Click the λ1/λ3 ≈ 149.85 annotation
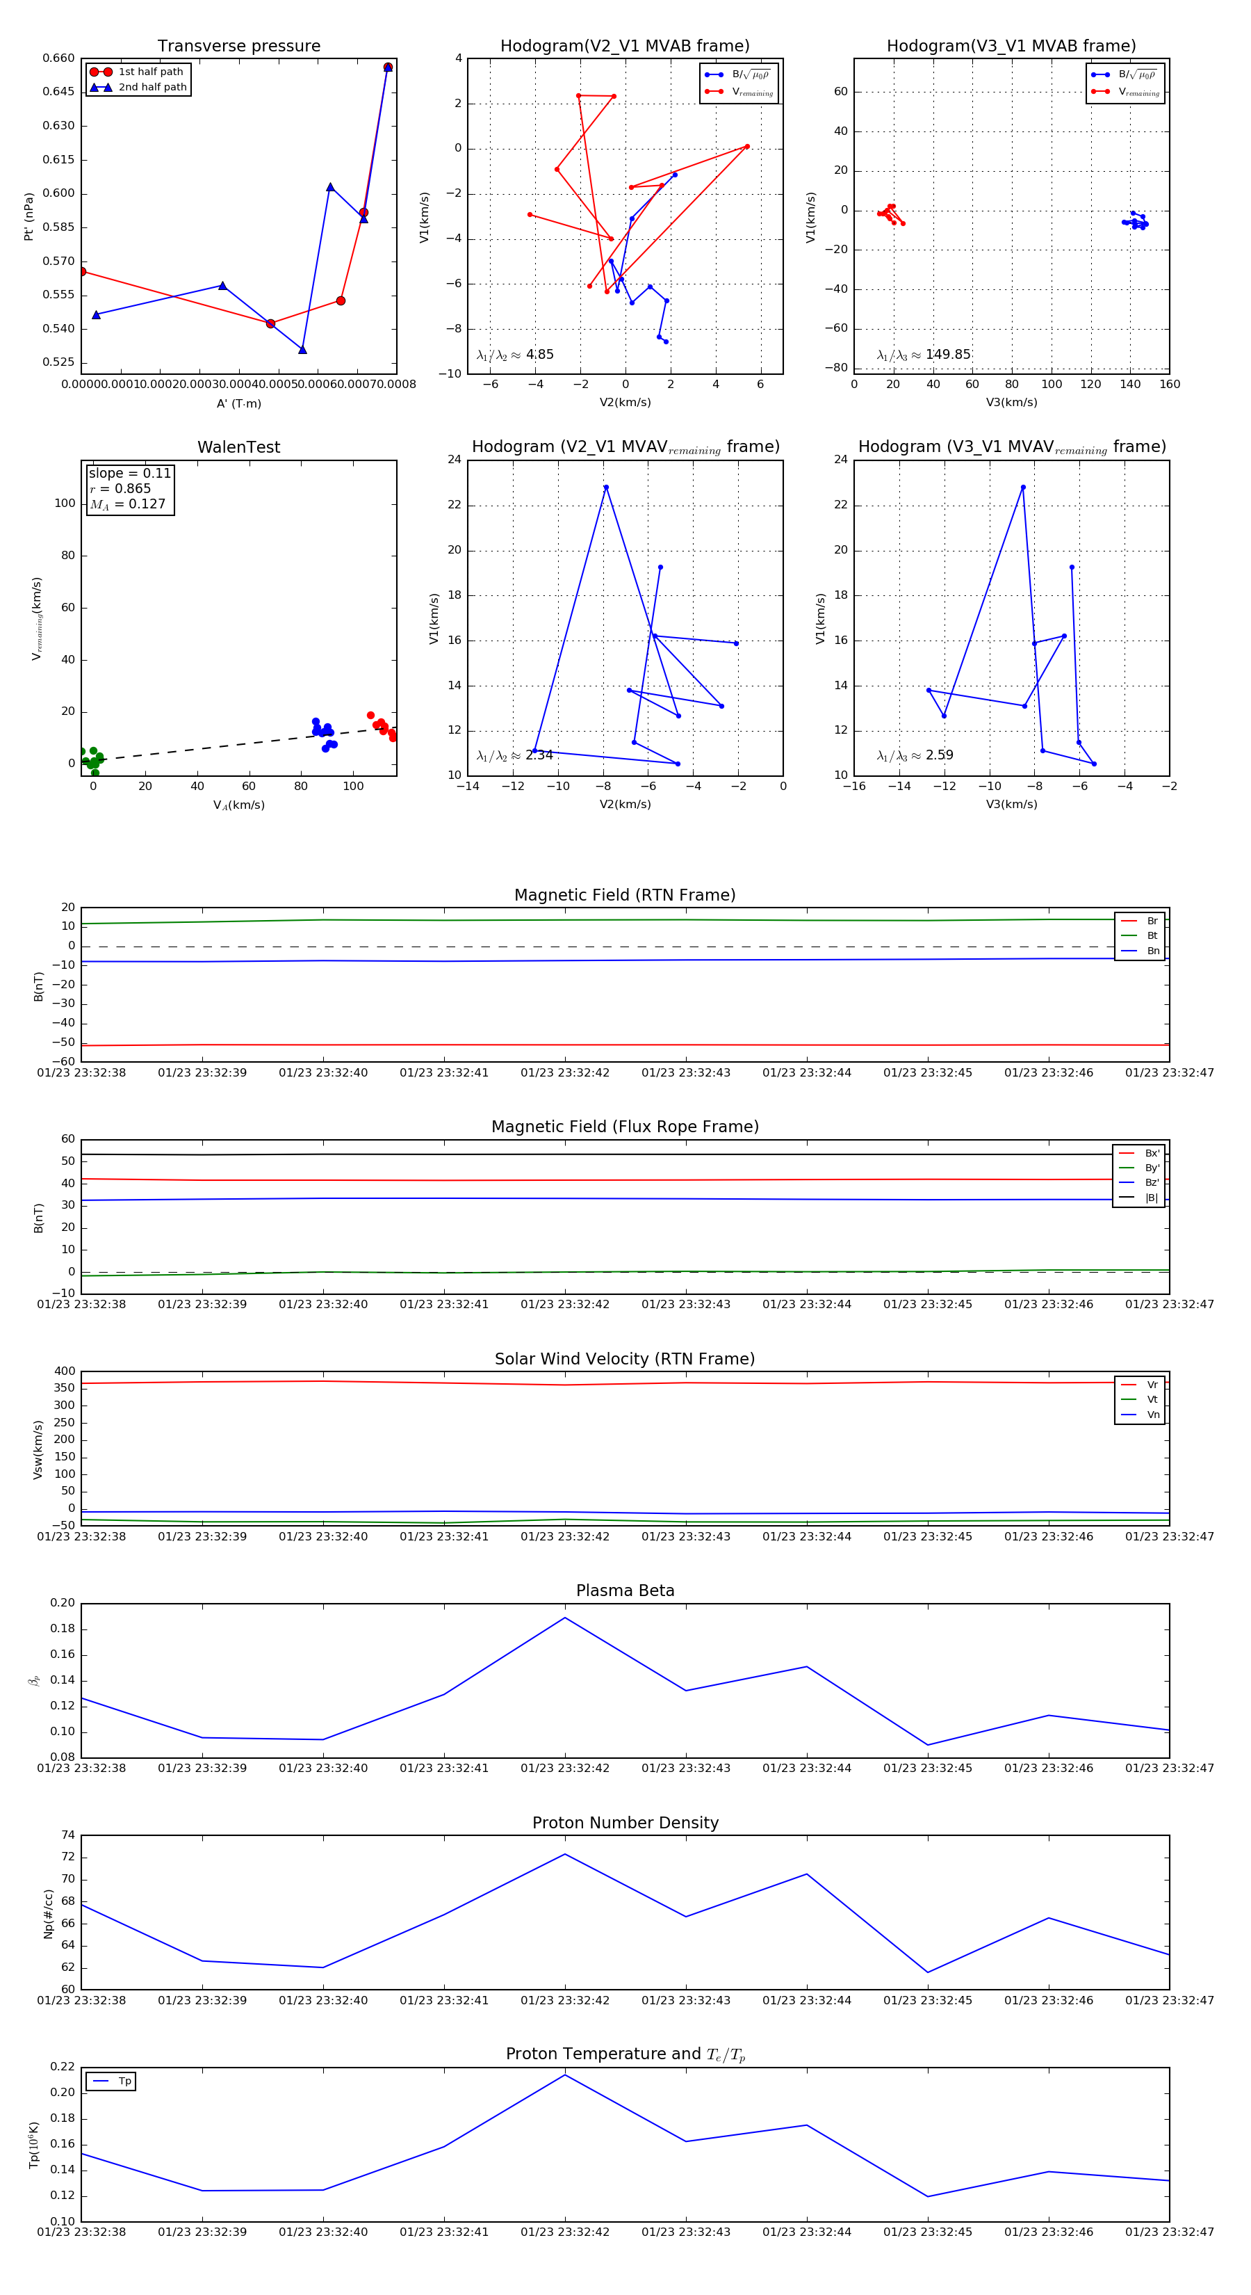Screen dimensions: 1251x2295 coord(924,355)
